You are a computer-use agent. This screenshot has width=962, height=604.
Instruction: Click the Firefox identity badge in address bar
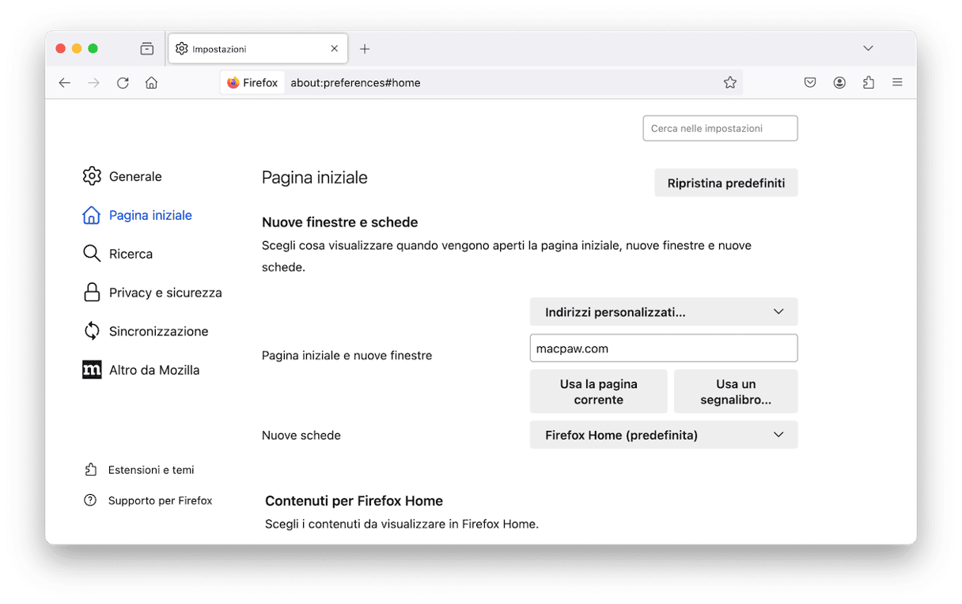(x=253, y=83)
